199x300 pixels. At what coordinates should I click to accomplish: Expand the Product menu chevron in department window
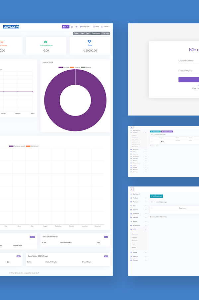coord(146,198)
